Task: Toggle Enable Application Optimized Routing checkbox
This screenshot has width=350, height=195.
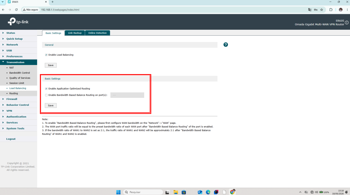Action: click(46, 88)
